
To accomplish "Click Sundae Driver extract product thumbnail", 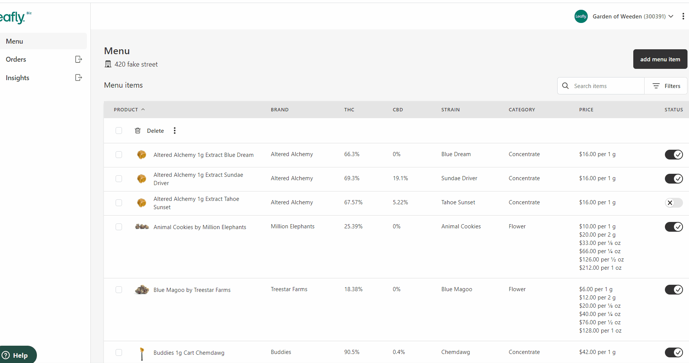I will 142,179.
